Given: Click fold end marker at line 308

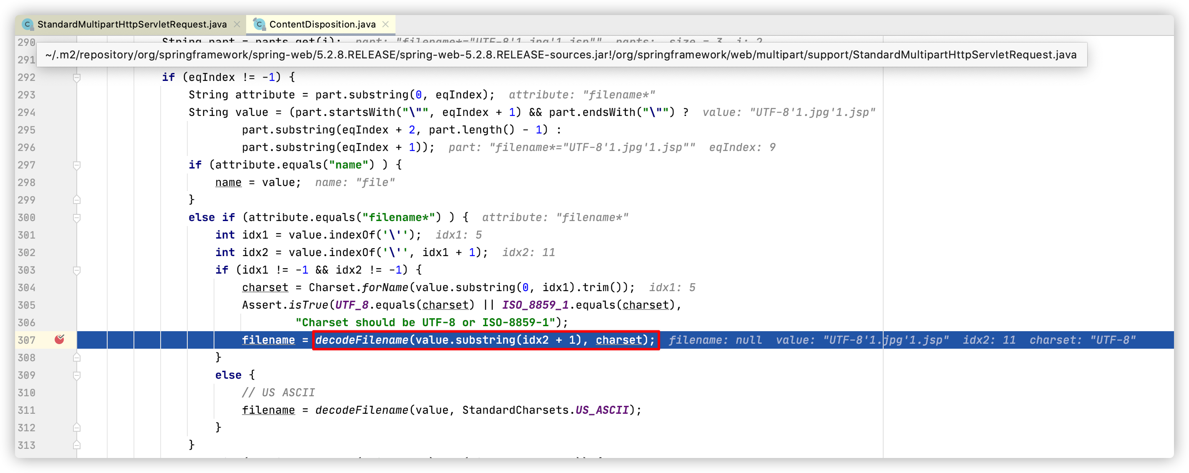Looking at the screenshot, I should click(77, 357).
